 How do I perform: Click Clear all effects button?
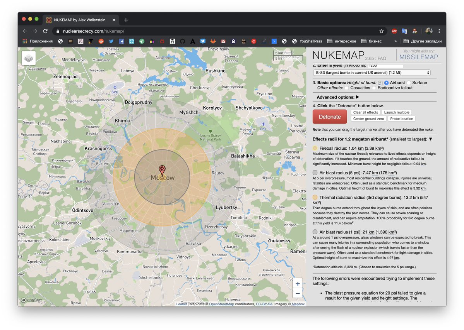click(365, 112)
